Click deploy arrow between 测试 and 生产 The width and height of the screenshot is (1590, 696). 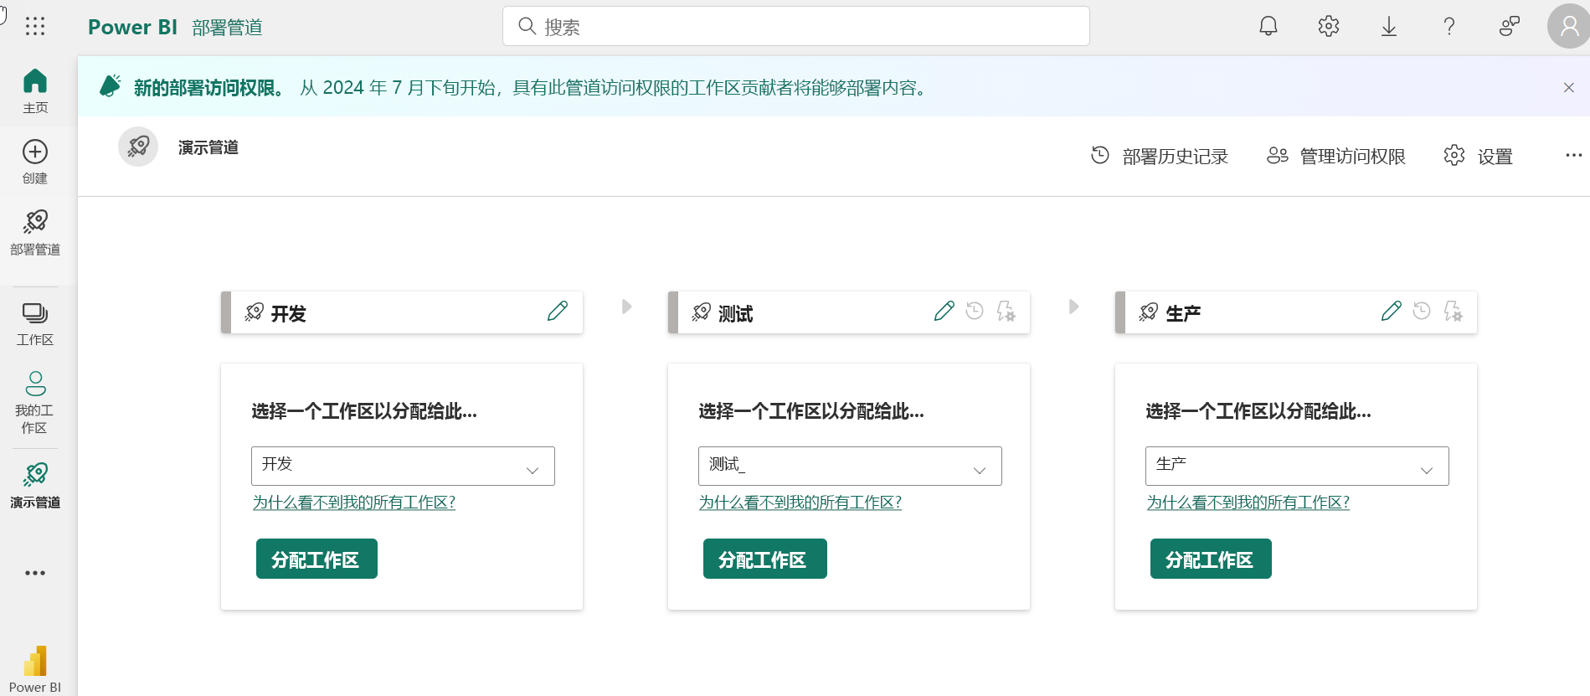click(x=1073, y=307)
